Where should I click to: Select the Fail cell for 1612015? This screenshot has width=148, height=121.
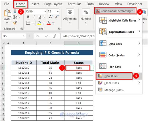(79, 93)
